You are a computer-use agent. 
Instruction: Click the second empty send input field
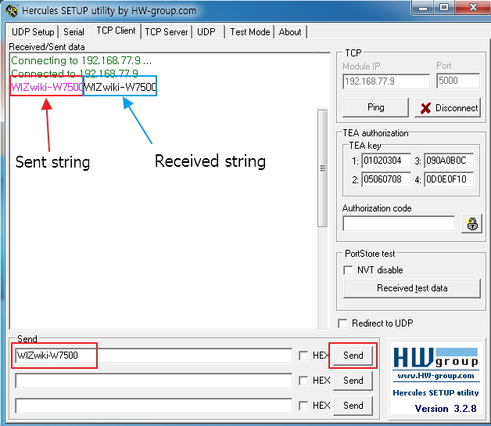coord(153,381)
